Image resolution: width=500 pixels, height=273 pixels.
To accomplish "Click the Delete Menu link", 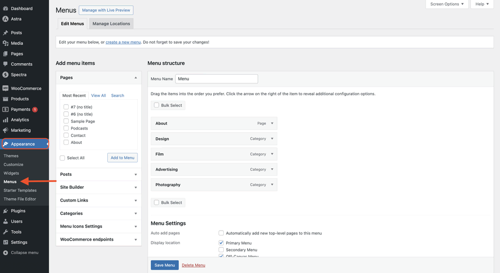I will [193, 265].
